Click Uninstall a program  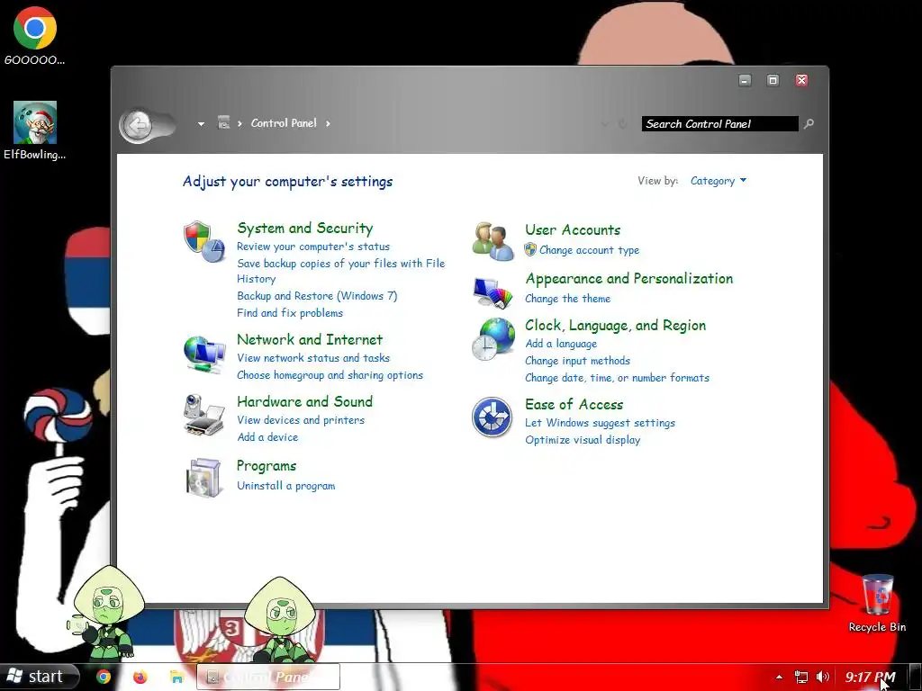click(x=285, y=485)
